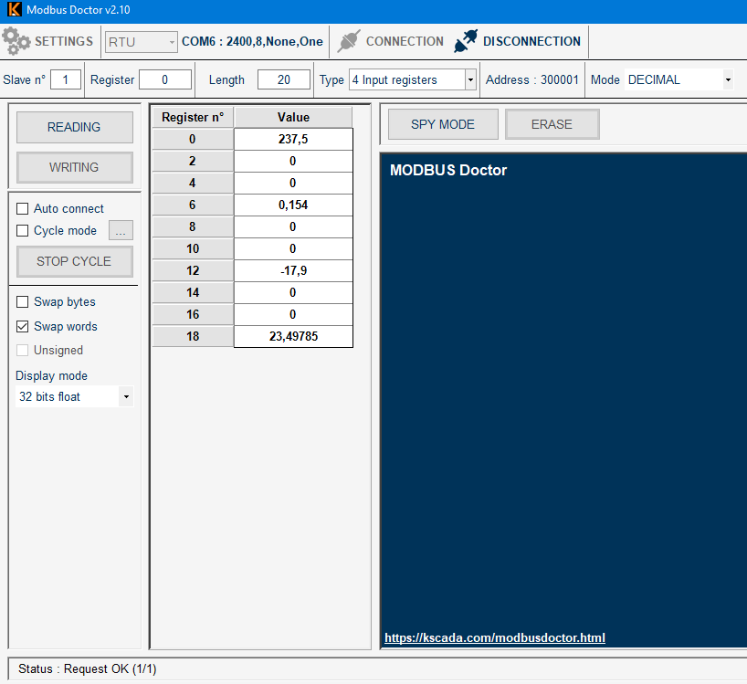Enable the Swap bytes checkbox
The height and width of the screenshot is (684, 747).
(x=23, y=302)
